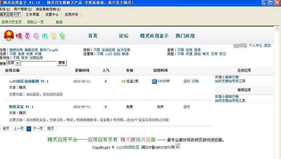
Task: Open the 应用 search type dropdown
Action: [13, 63]
